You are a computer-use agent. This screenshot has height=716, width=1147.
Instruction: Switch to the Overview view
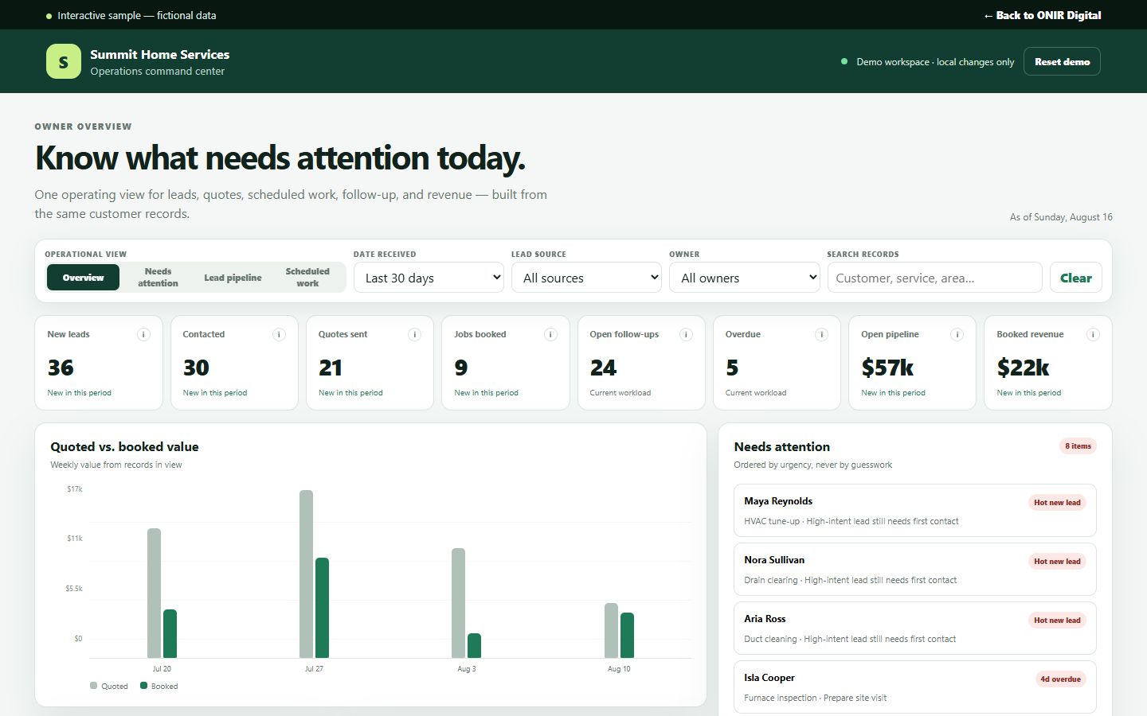tap(83, 278)
